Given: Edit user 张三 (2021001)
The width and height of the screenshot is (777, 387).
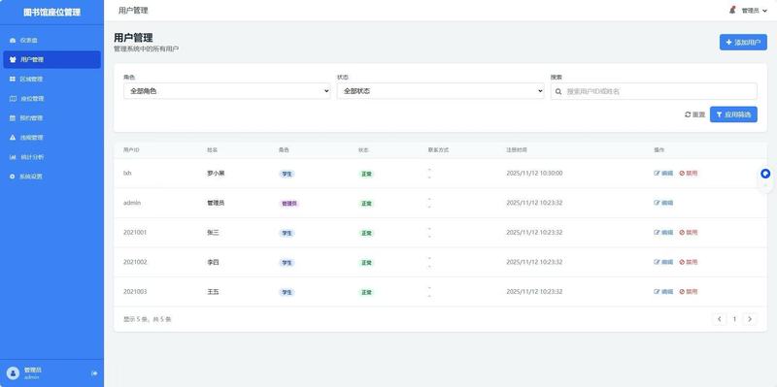Looking at the screenshot, I should (x=663, y=232).
